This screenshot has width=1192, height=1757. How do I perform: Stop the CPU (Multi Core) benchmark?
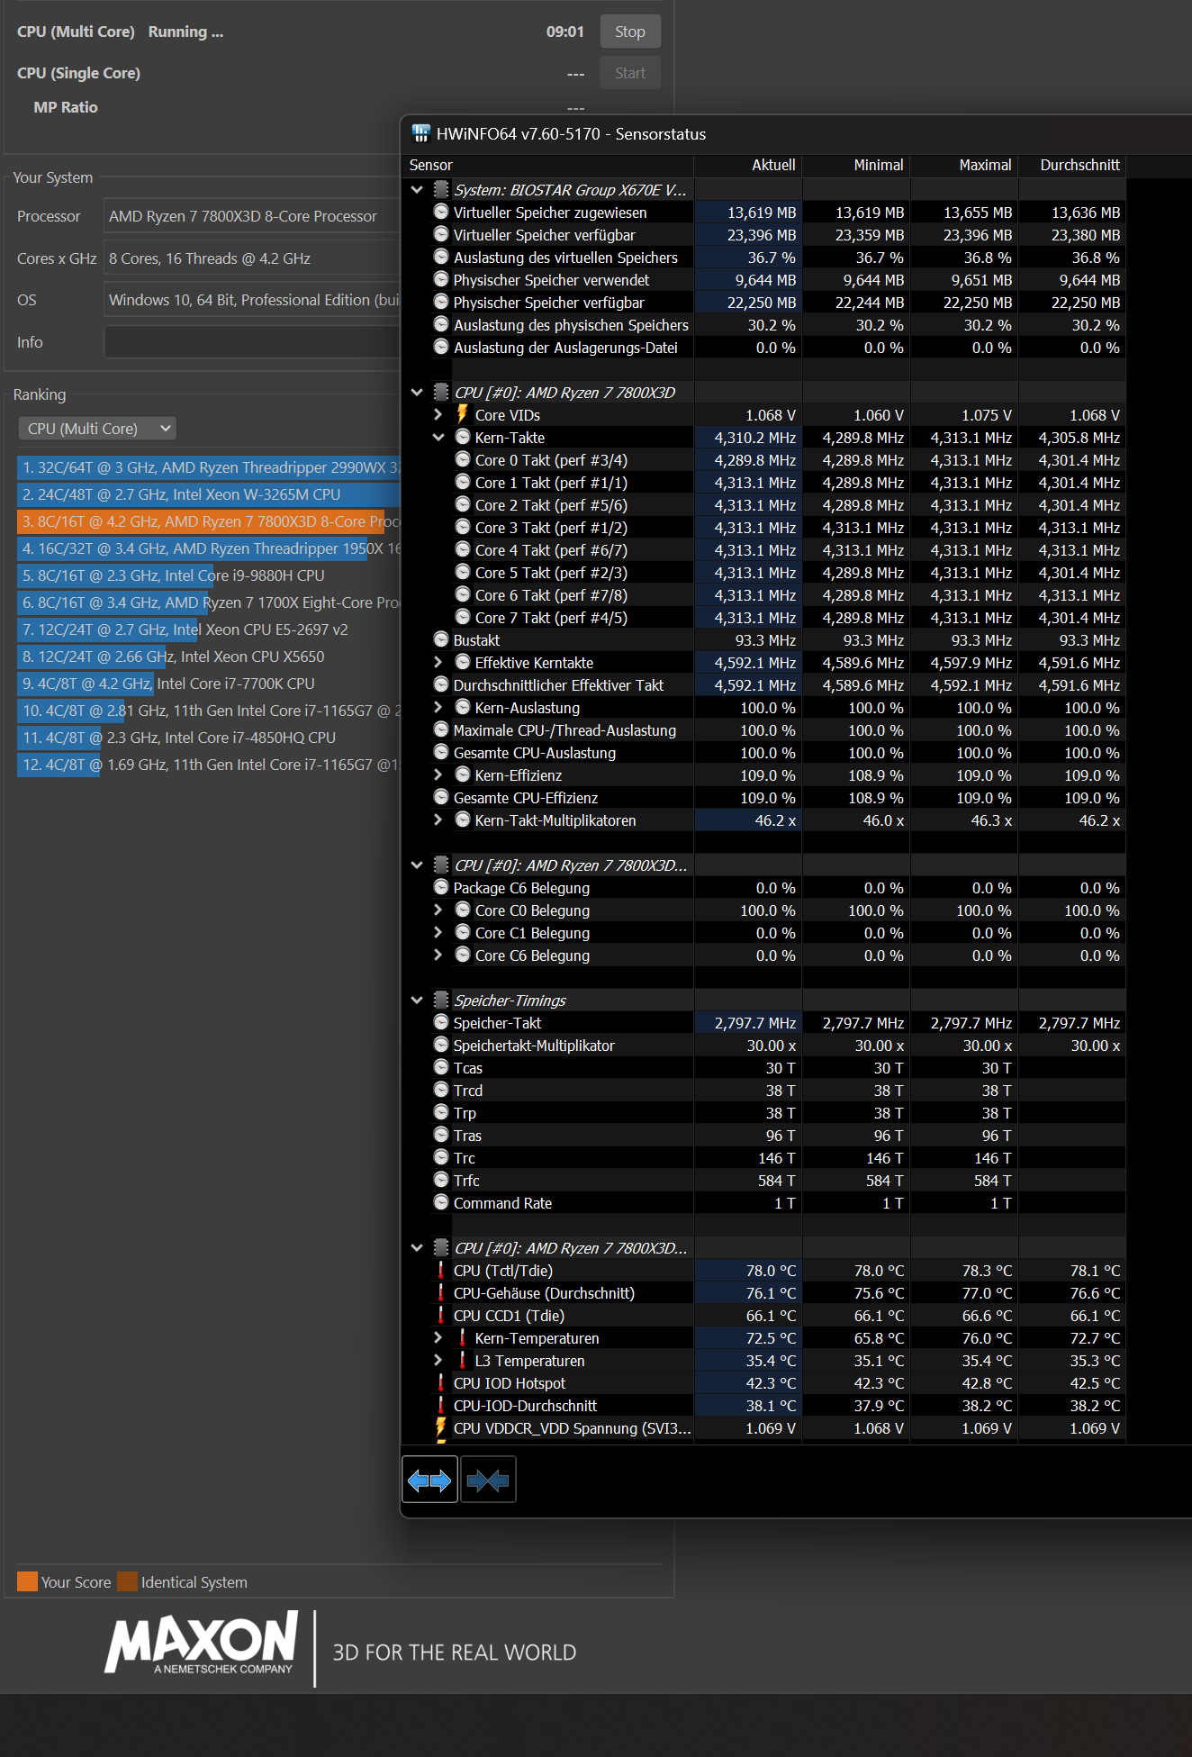(x=630, y=32)
